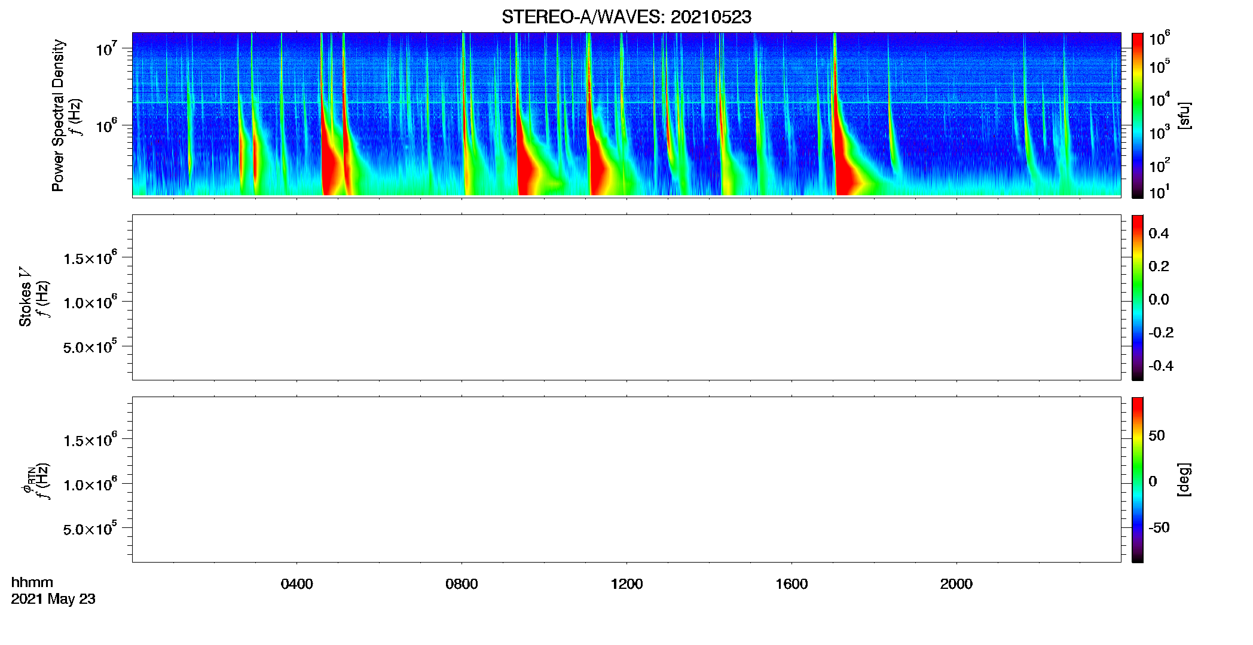Click inside the empty Stokes V panel
Image resolution: width=1253 pixels, height=645 pixels.
[x=626, y=297]
